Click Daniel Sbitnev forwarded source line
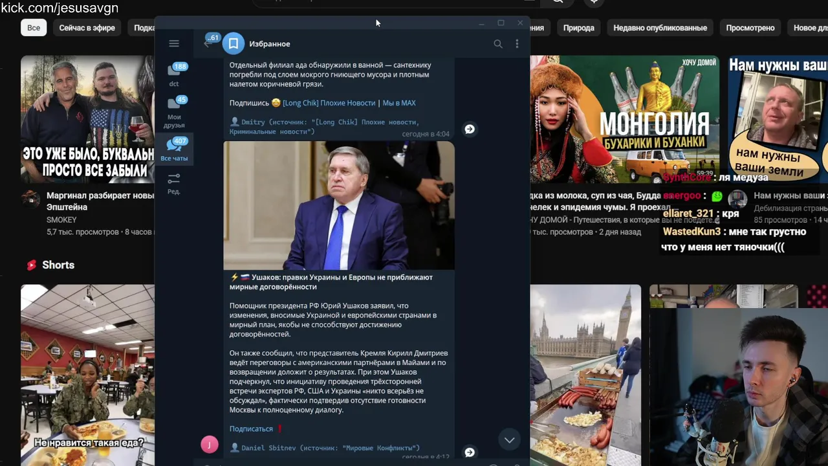This screenshot has height=466, width=828. [x=325, y=448]
